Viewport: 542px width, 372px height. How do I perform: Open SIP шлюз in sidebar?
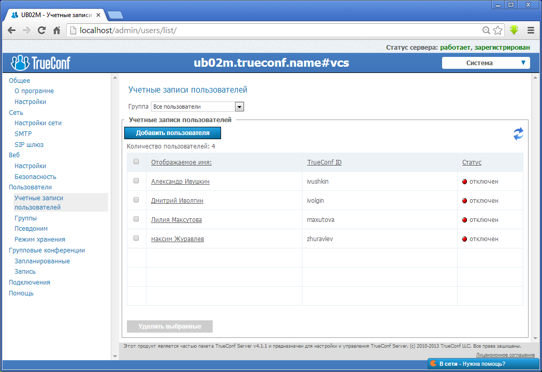[29, 145]
